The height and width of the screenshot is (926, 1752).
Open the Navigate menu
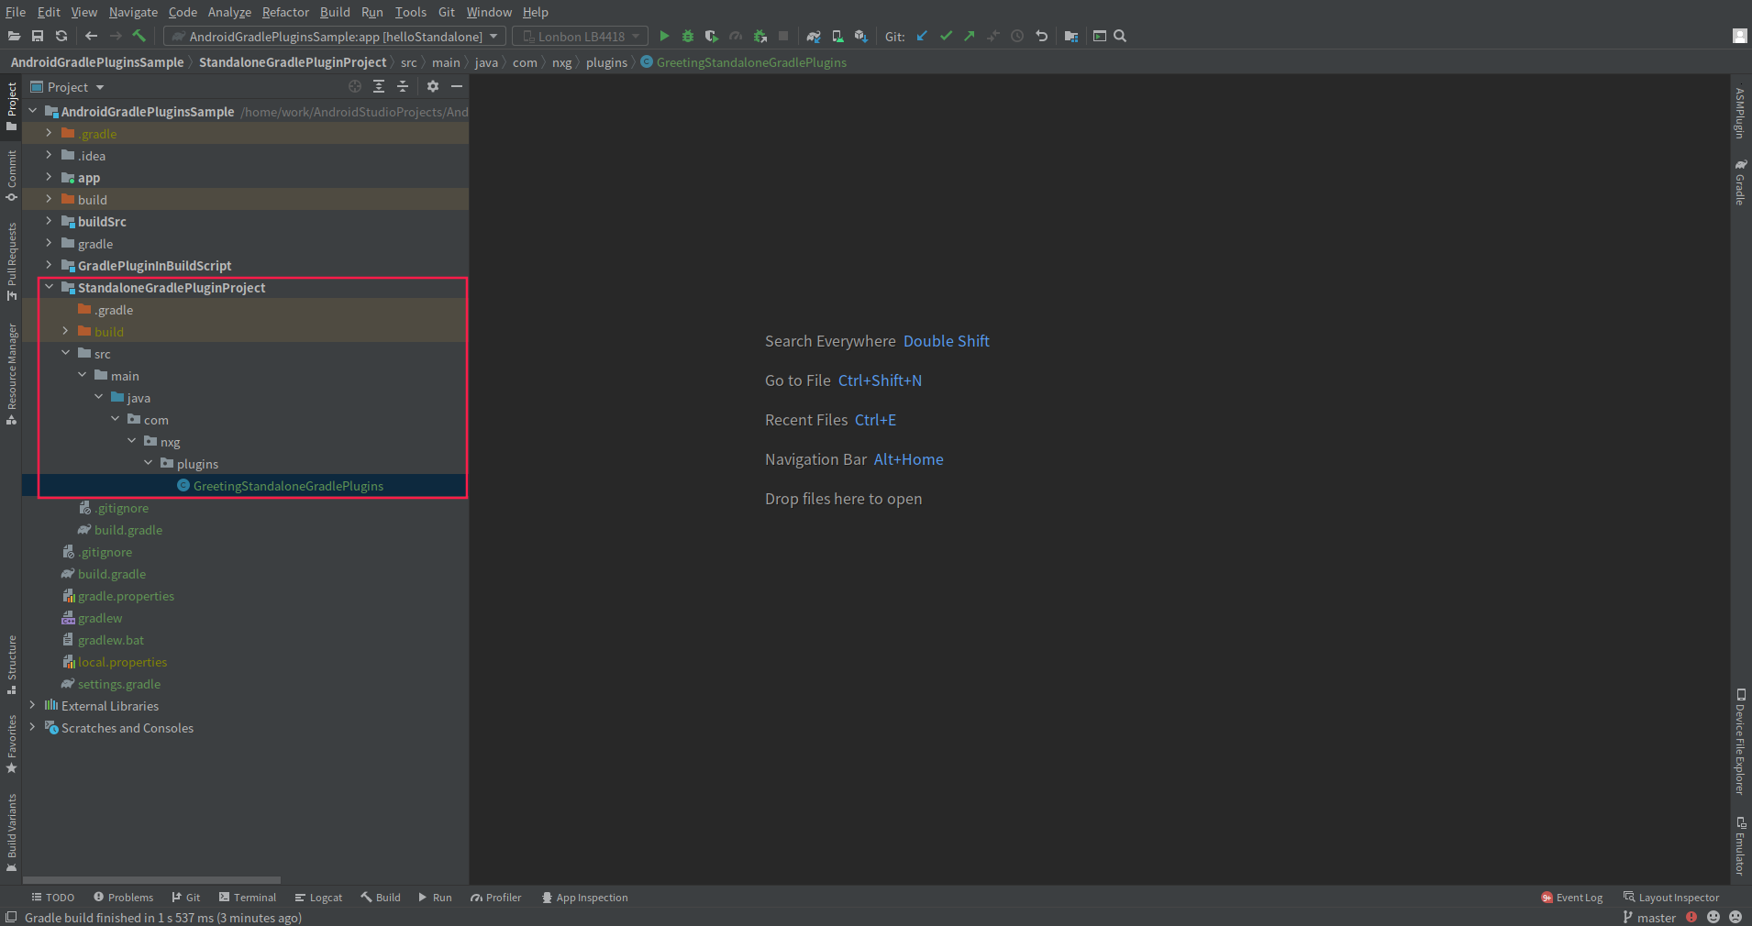(133, 12)
